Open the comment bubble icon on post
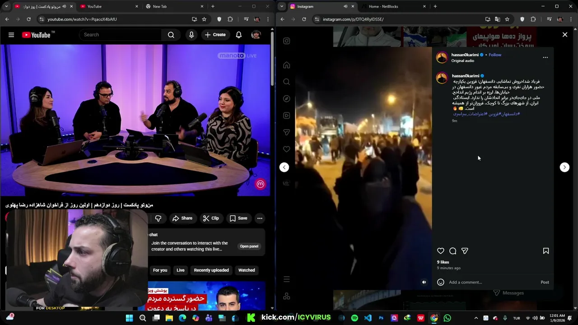The image size is (578, 325). 452,251
